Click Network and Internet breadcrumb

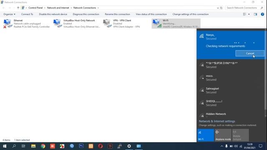[x=58, y=8]
